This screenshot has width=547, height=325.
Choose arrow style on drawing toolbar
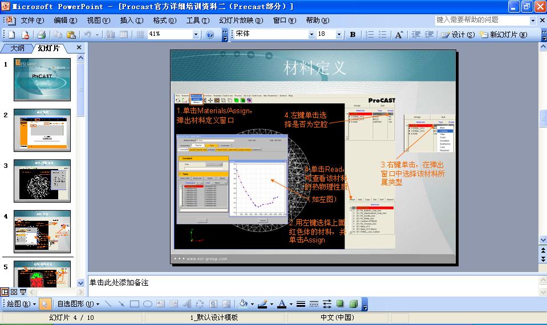tap(327, 304)
